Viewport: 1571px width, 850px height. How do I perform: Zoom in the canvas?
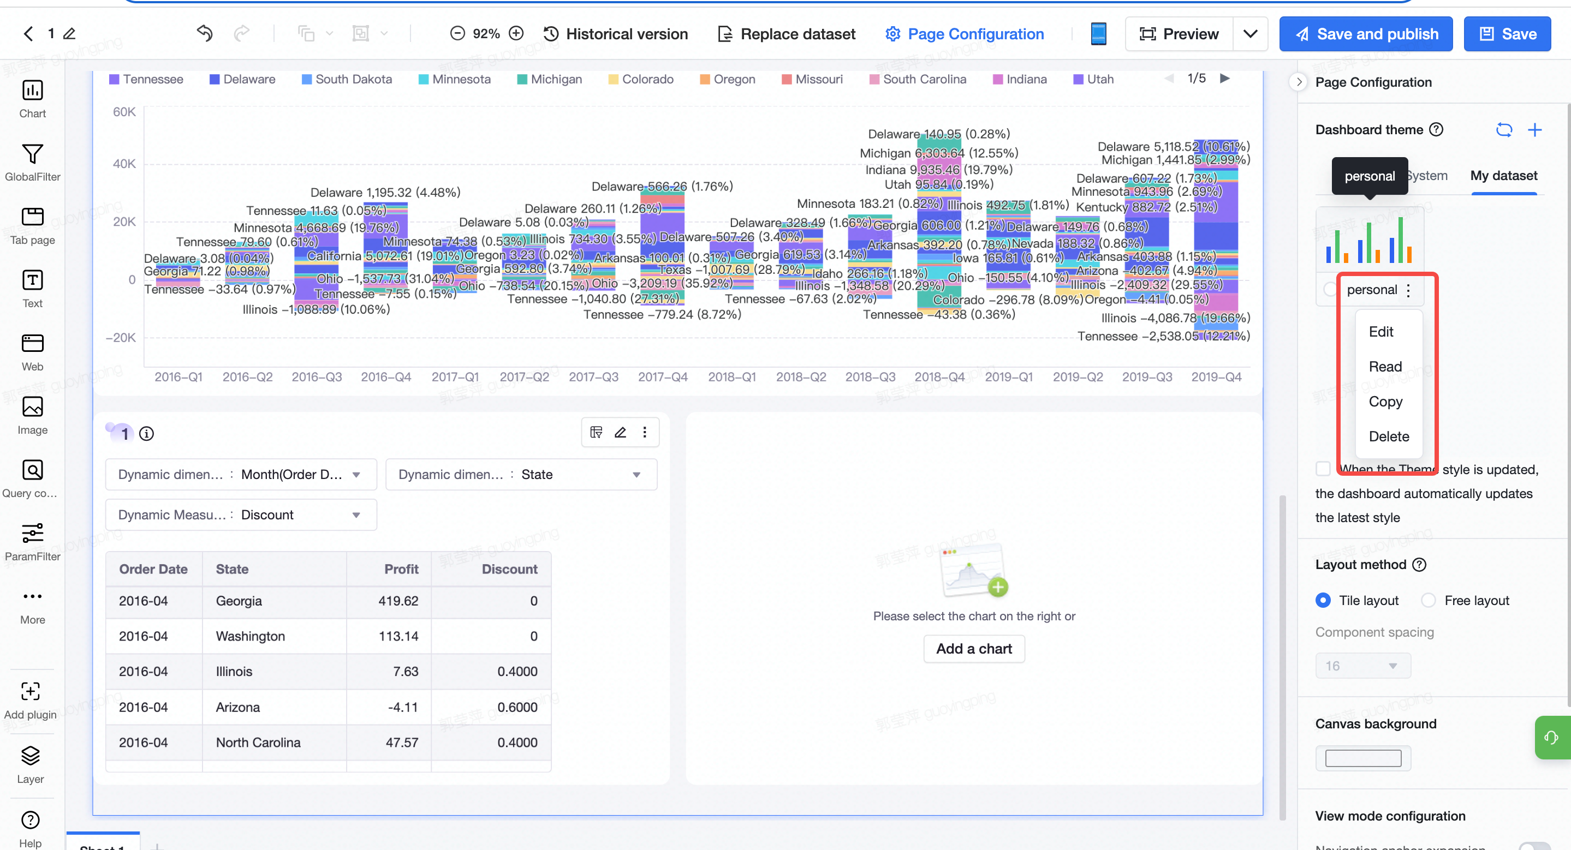[x=516, y=33]
